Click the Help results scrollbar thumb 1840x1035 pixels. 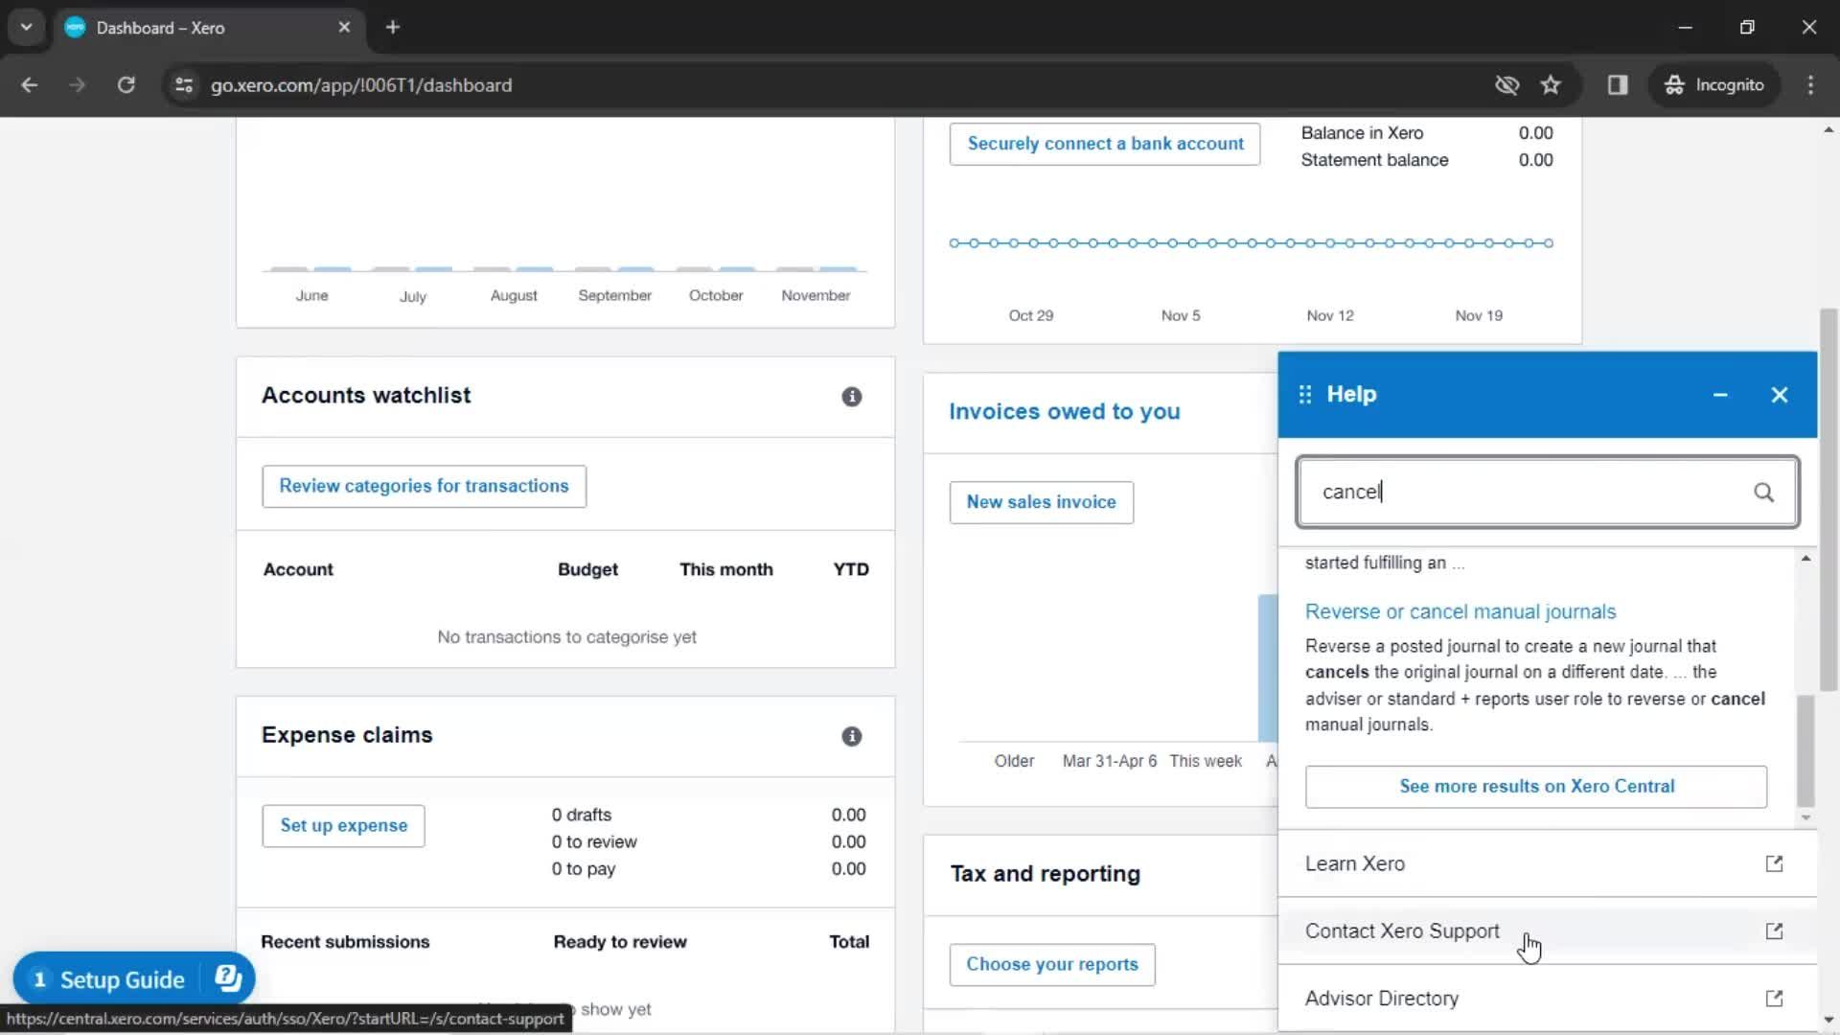point(1805,751)
